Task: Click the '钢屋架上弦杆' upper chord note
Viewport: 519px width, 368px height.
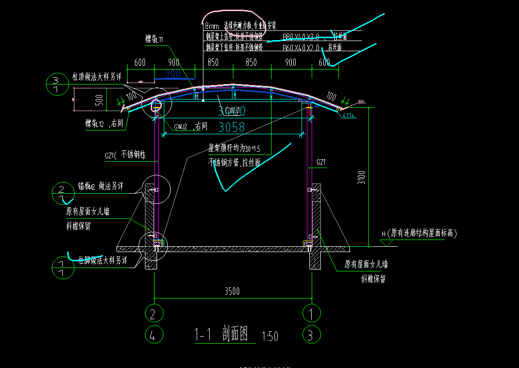Action: tap(234, 36)
